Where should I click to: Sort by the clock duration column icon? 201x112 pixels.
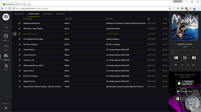click(x=166, y=19)
